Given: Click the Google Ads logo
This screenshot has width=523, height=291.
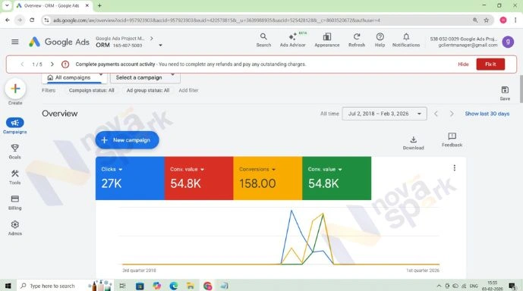Looking at the screenshot, I should (59, 42).
